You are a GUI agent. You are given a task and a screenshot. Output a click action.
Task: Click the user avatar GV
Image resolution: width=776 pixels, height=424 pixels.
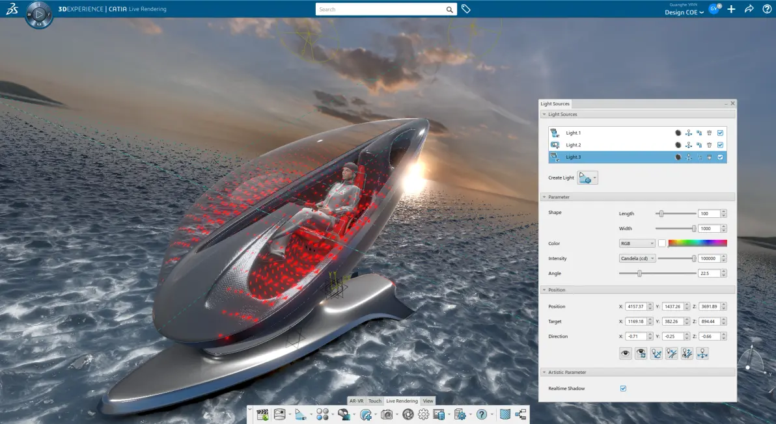click(x=714, y=9)
